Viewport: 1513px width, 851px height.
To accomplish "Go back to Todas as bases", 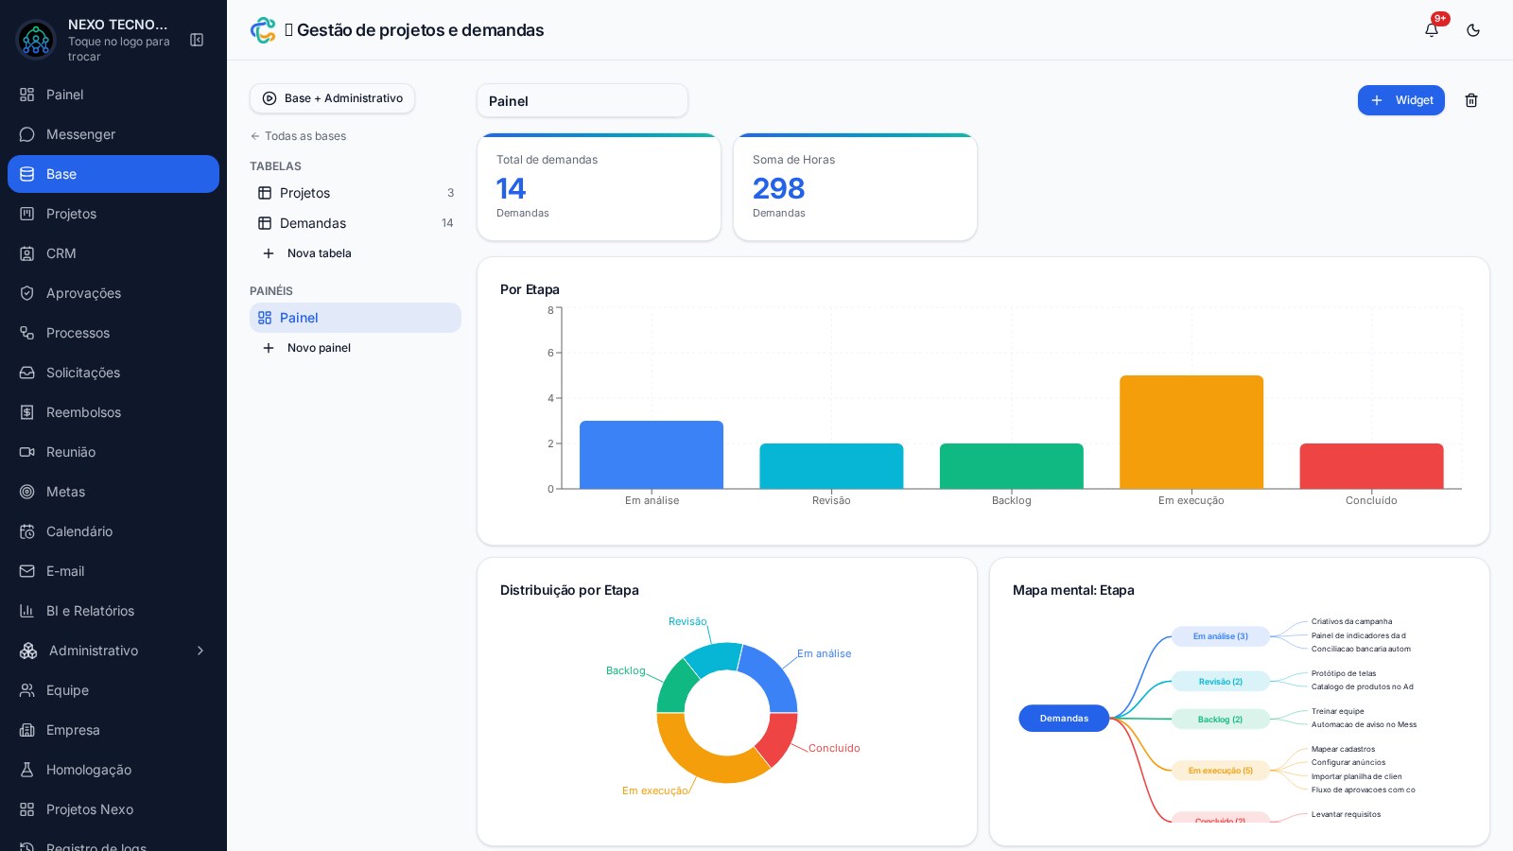I will [x=298, y=136].
